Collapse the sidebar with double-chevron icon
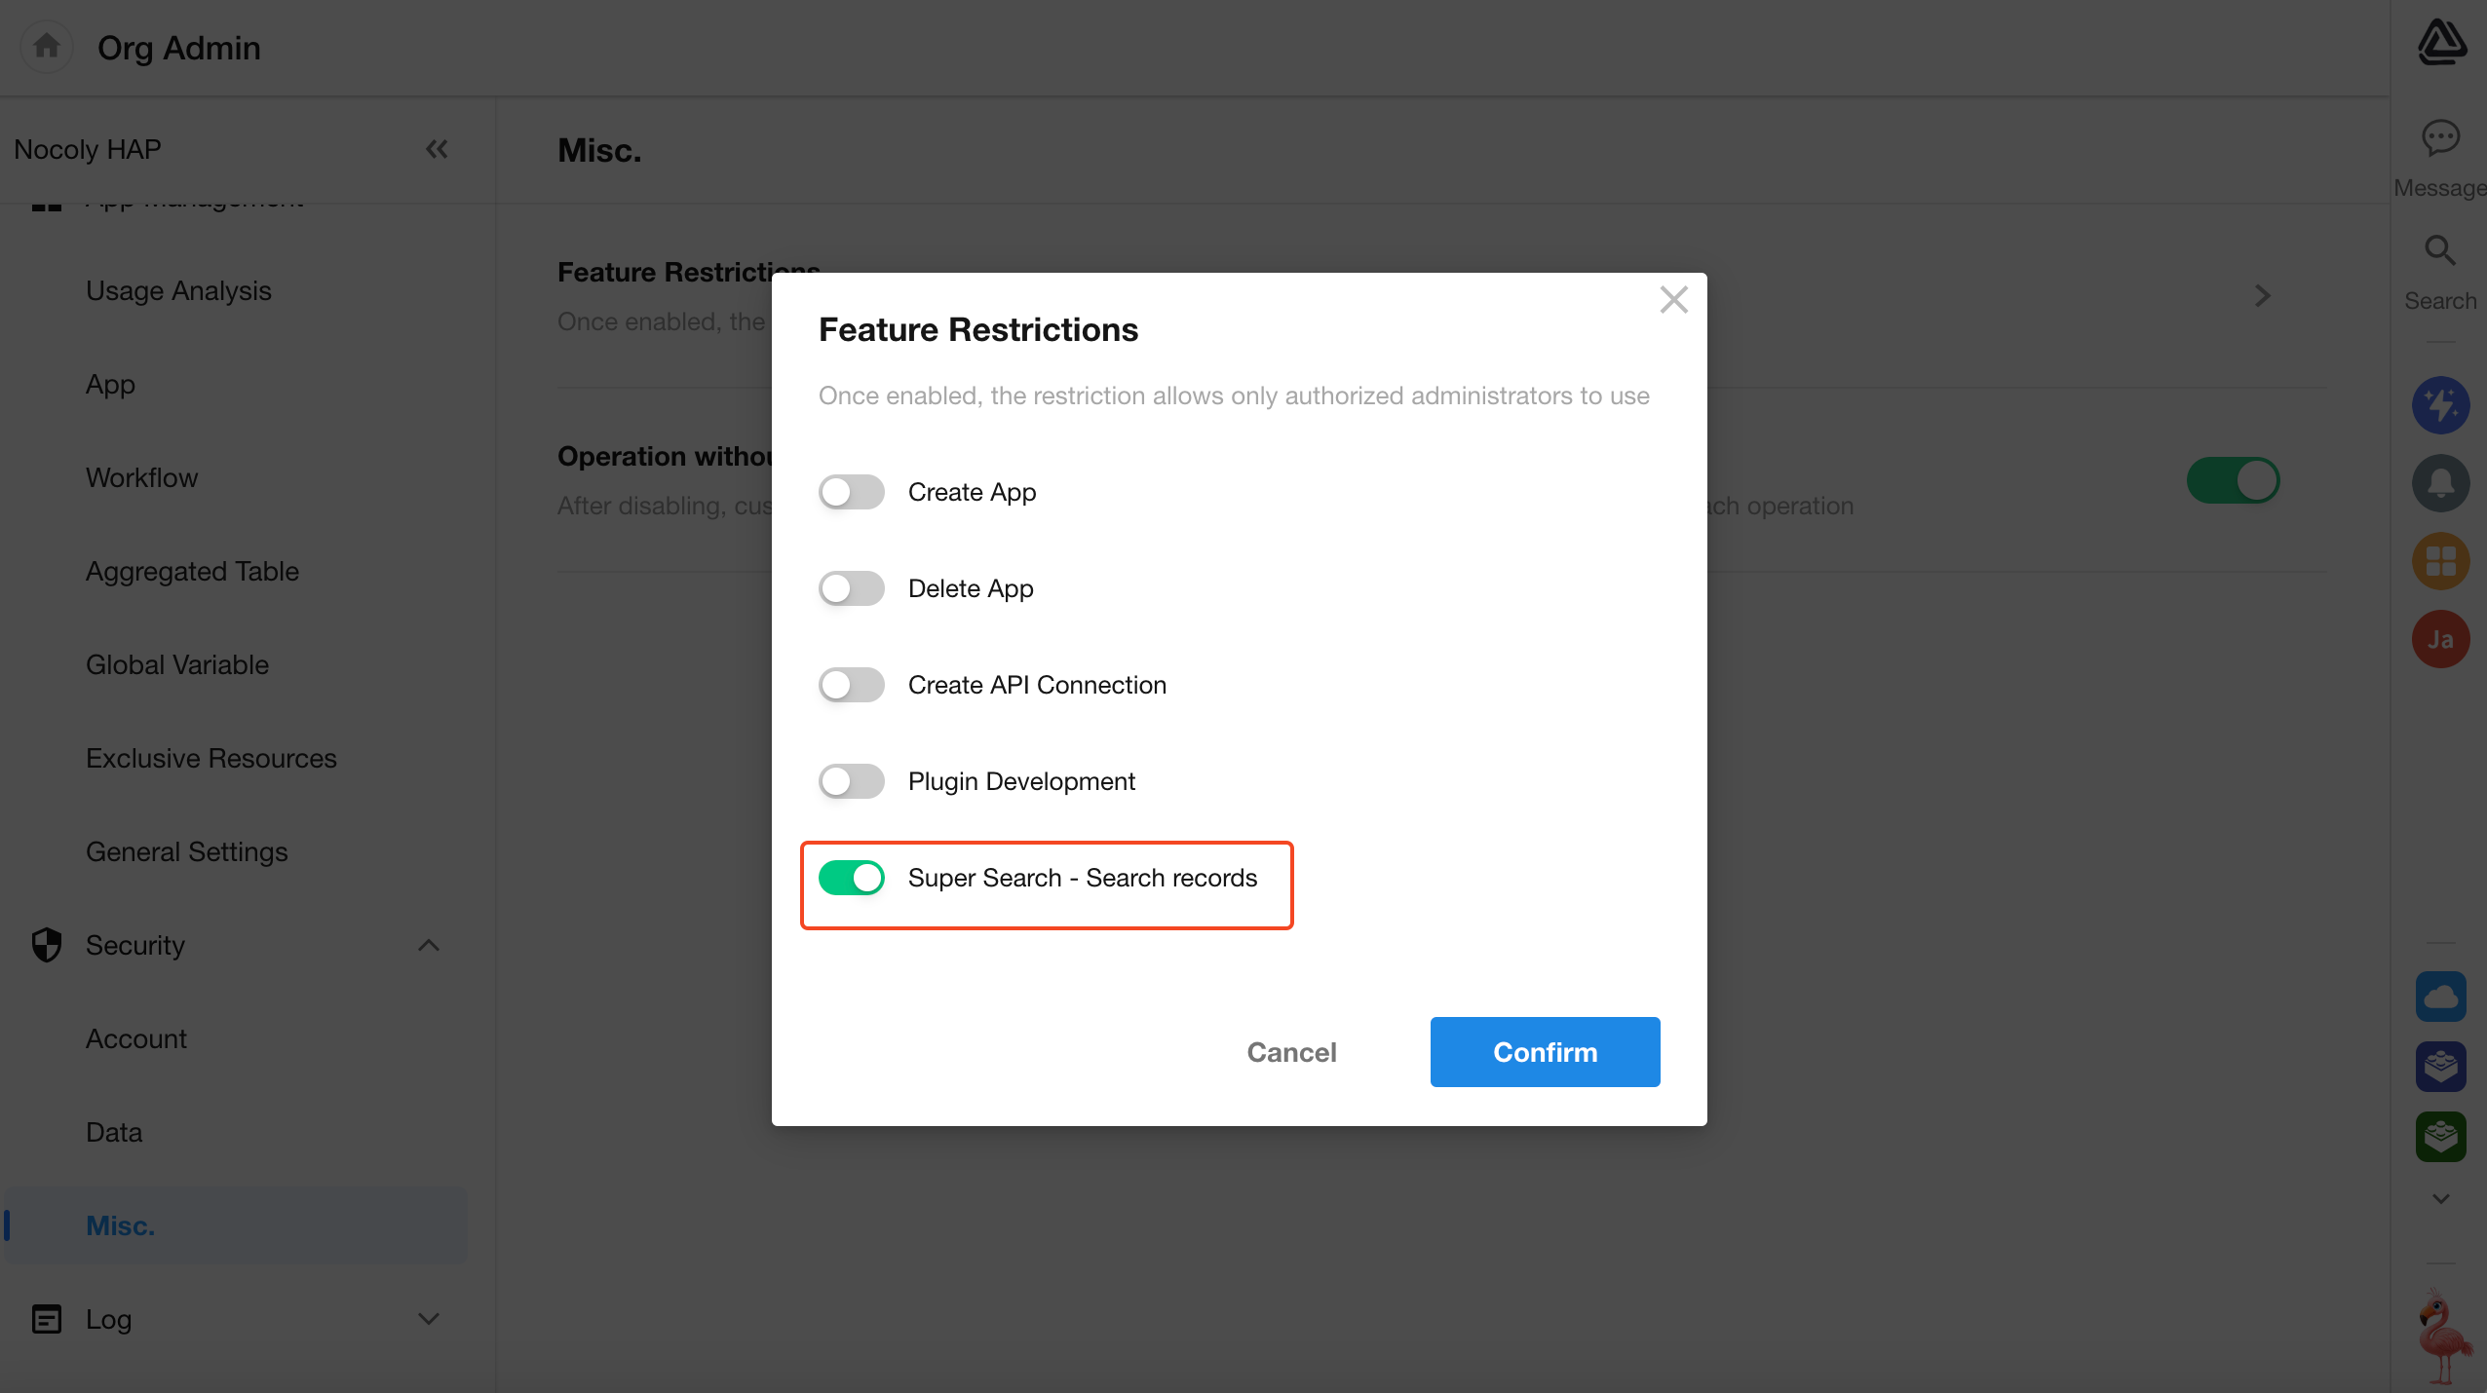This screenshot has width=2487, height=1393. click(x=437, y=149)
